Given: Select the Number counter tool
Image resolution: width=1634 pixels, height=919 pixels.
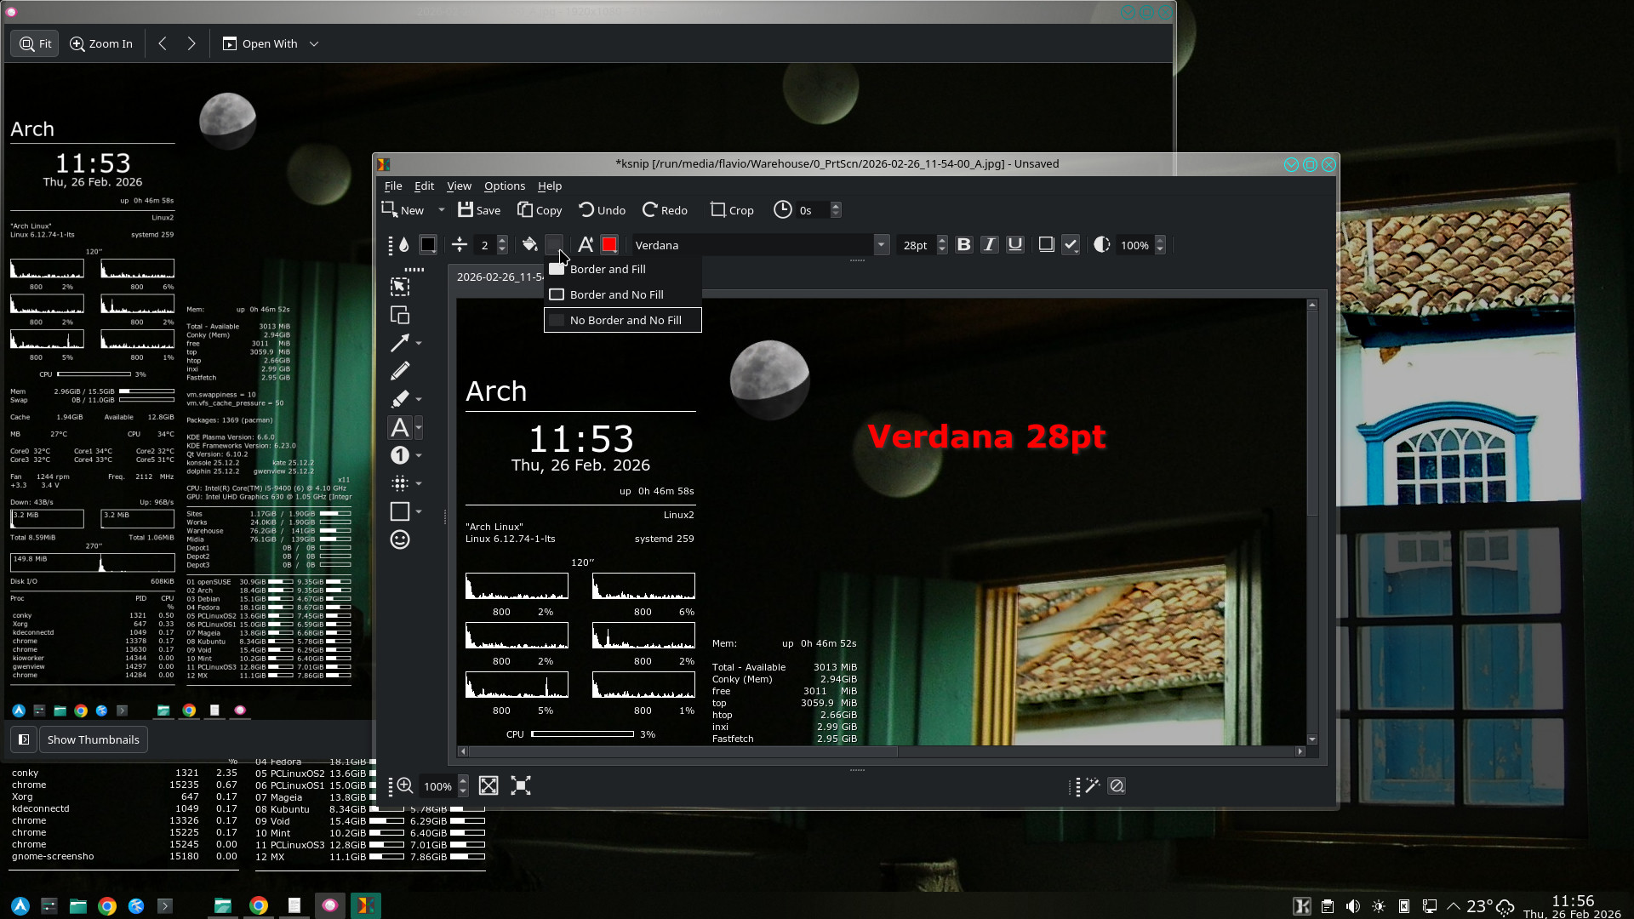Looking at the screenshot, I should pyautogui.click(x=400, y=455).
